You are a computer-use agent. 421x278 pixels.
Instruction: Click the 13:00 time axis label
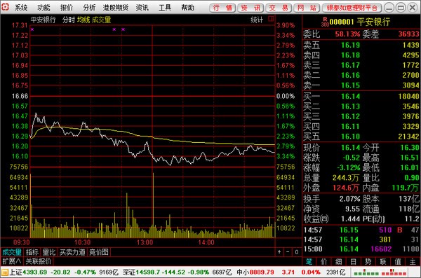[145, 242]
